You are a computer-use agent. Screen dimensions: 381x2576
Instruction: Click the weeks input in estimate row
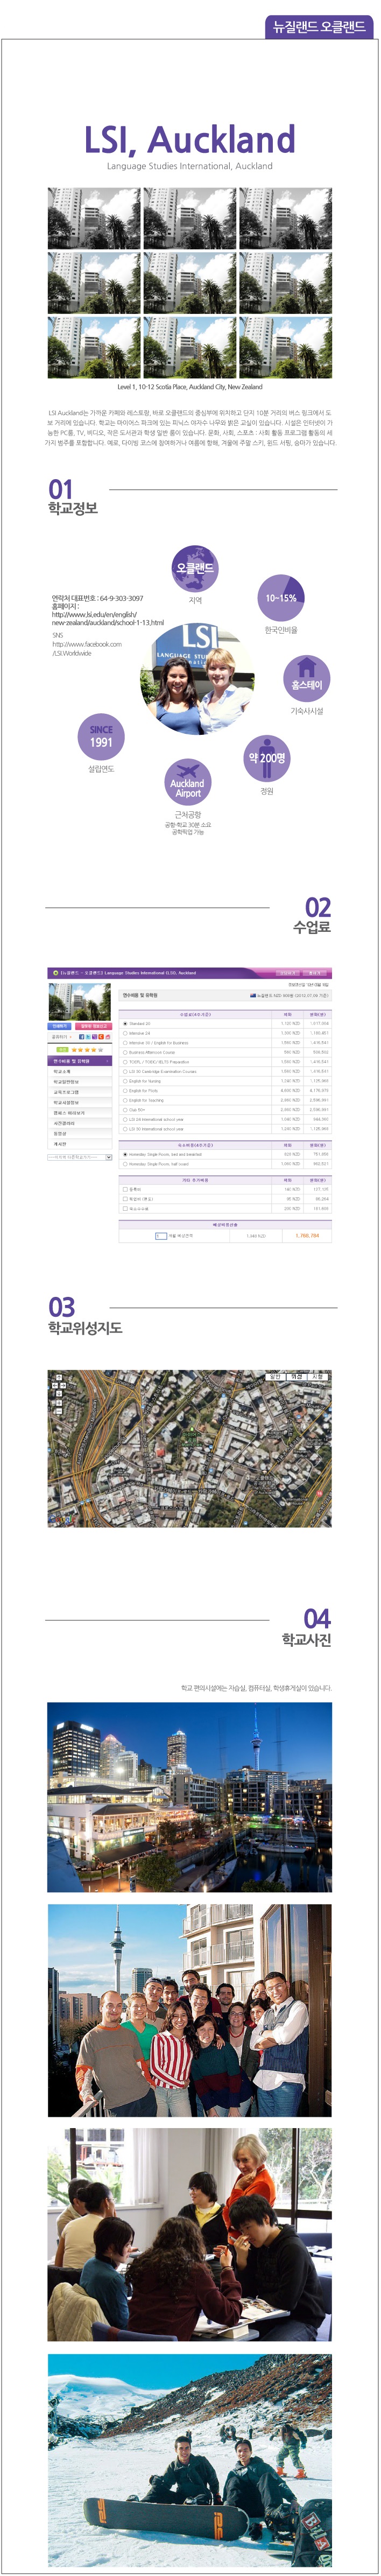point(161,1236)
